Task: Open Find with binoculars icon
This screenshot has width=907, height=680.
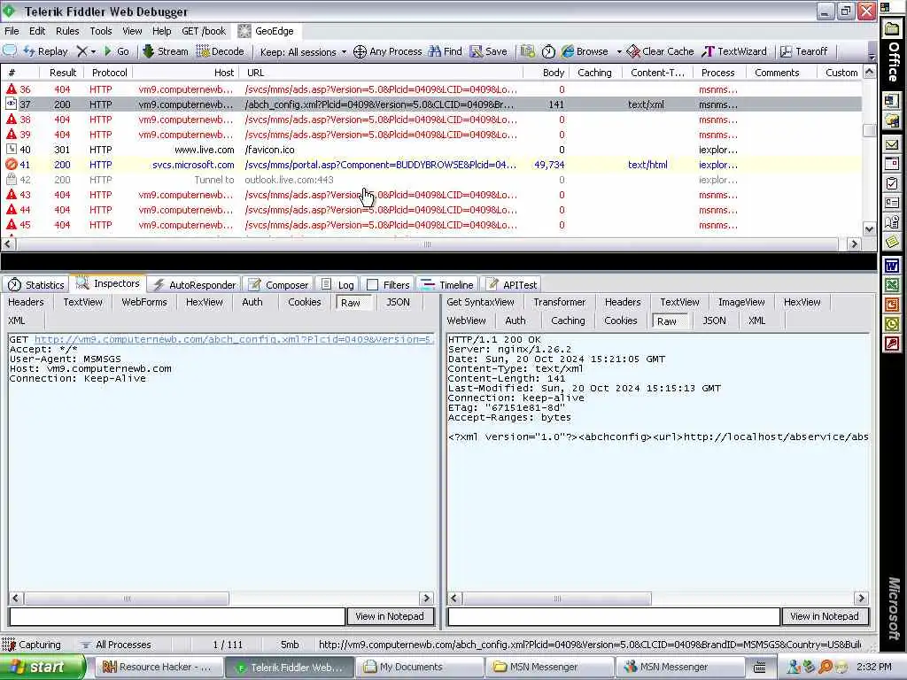Action: click(x=445, y=51)
